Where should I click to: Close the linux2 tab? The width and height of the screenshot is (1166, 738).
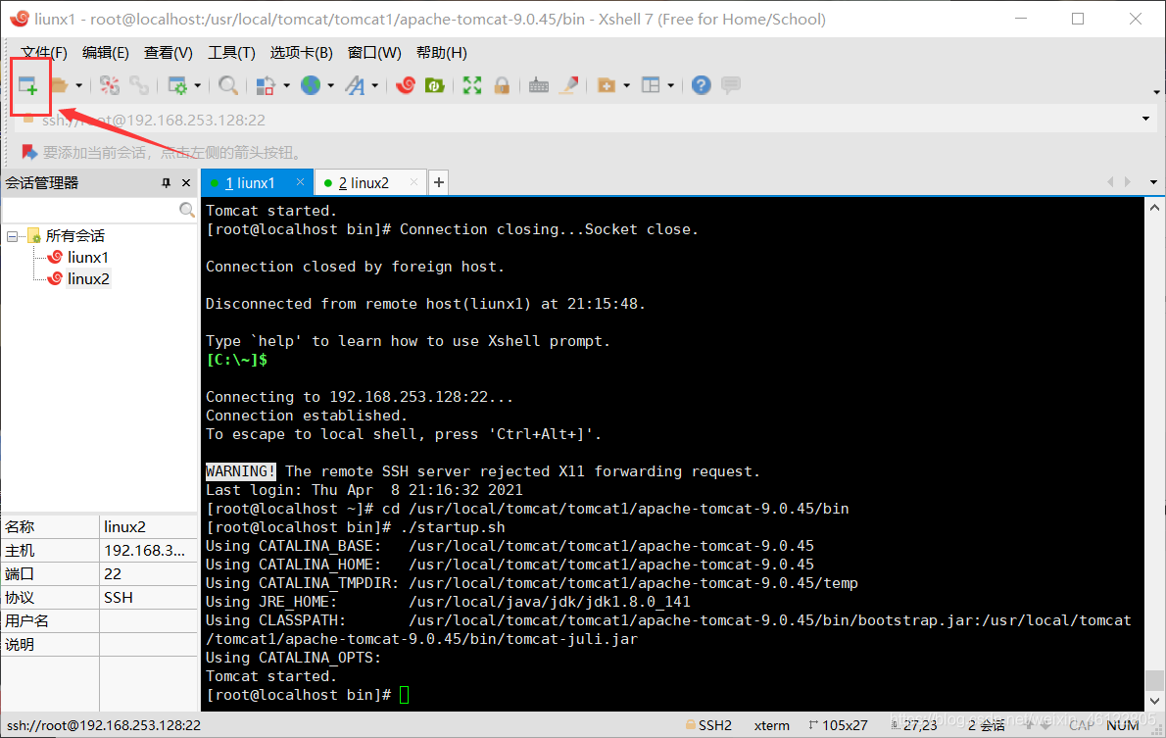(413, 182)
